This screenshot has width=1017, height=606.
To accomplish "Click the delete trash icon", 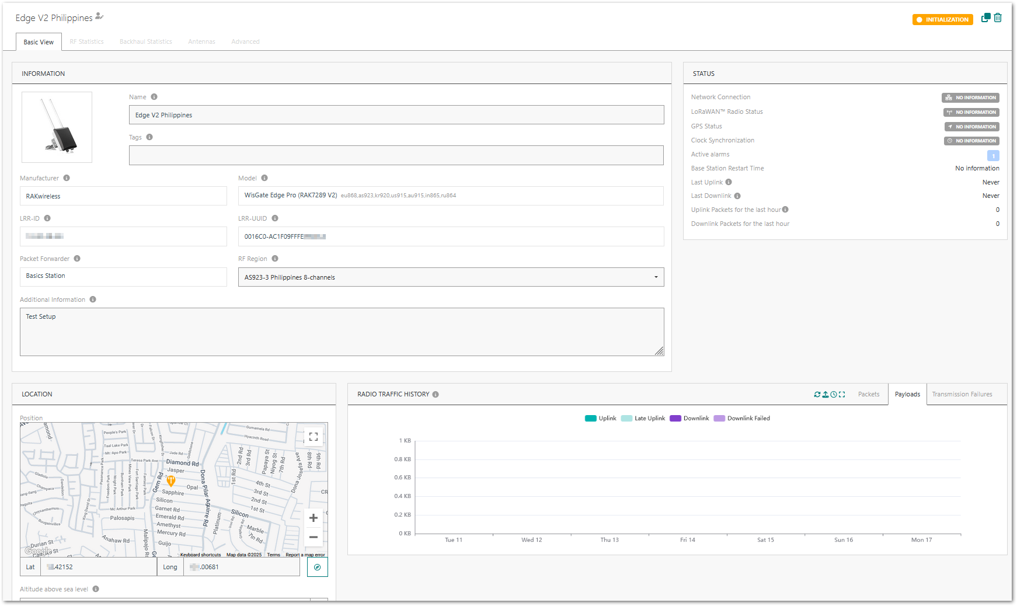I will (x=998, y=18).
